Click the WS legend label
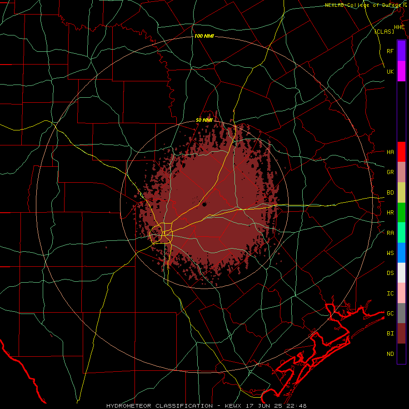Viewport: 409px width, 409px height. (x=390, y=253)
